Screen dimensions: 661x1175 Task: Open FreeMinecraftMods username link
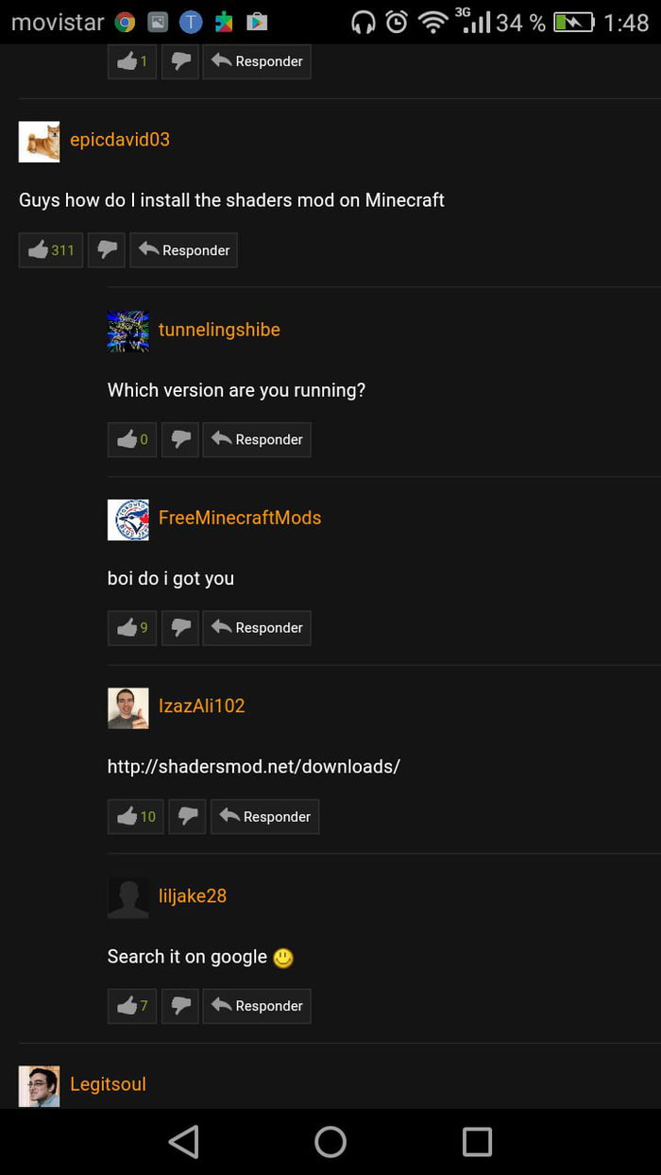point(240,518)
